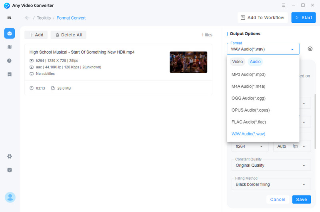Select OPUS Audio(*.opus) format
The width and height of the screenshot is (320, 212).
click(x=263, y=110)
